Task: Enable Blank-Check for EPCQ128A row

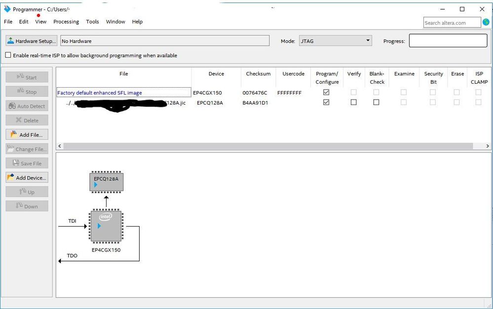Action: point(376,103)
